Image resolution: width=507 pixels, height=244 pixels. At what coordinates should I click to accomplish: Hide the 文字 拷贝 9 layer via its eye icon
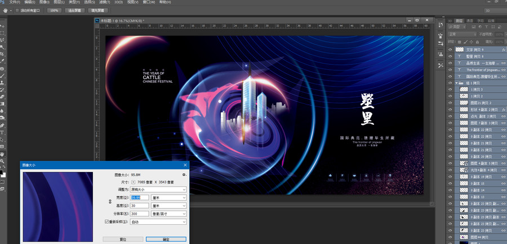pos(450,49)
